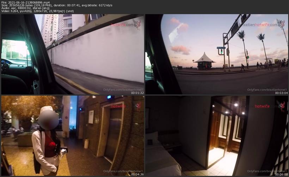The height and width of the screenshot is (177, 289).
Task: Click the OnlyFans.com watermark link in the sunset thumbnail
Action: pyautogui.click(x=267, y=90)
